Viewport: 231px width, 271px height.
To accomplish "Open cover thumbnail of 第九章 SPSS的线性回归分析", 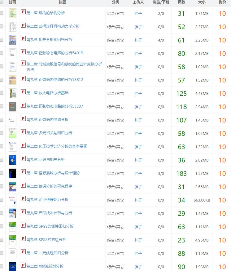I will coord(12,227).
